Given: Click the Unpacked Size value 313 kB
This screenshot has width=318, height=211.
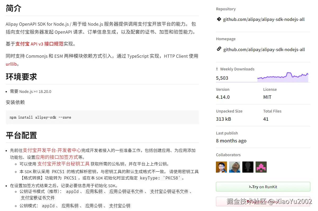Looking at the screenshot, I should coord(224,119).
